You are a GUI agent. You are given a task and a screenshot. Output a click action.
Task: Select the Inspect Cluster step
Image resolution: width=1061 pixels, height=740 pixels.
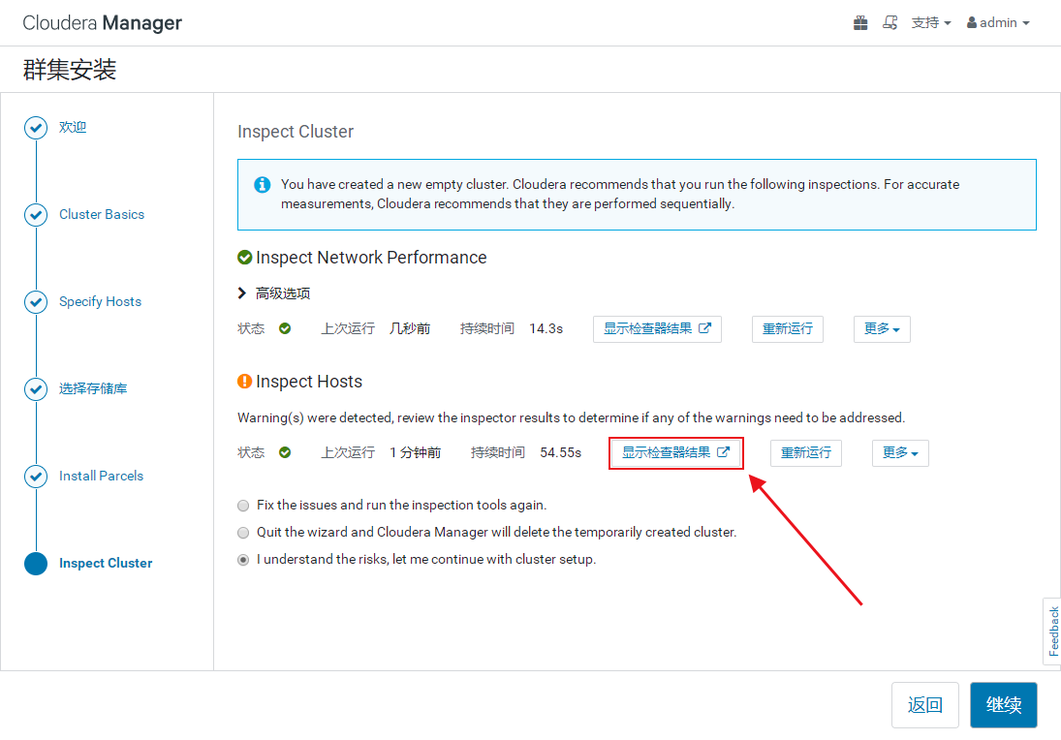coord(106,564)
